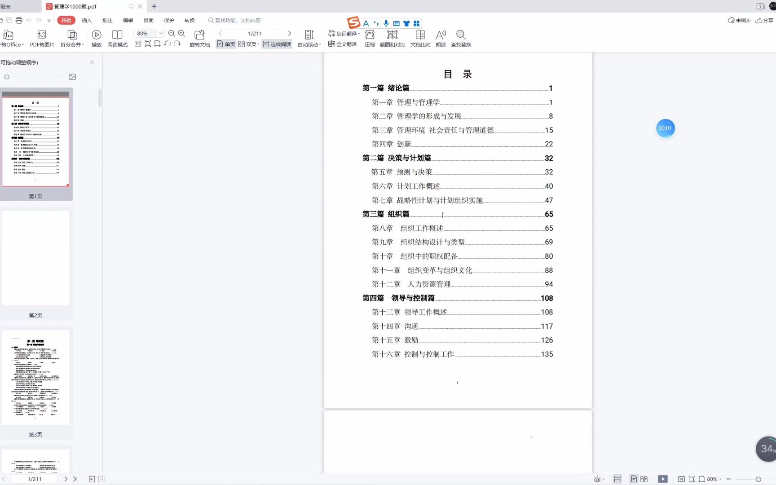Open the 转换 ribbon tab
The height and width of the screenshot is (485, 776).
pos(190,20)
